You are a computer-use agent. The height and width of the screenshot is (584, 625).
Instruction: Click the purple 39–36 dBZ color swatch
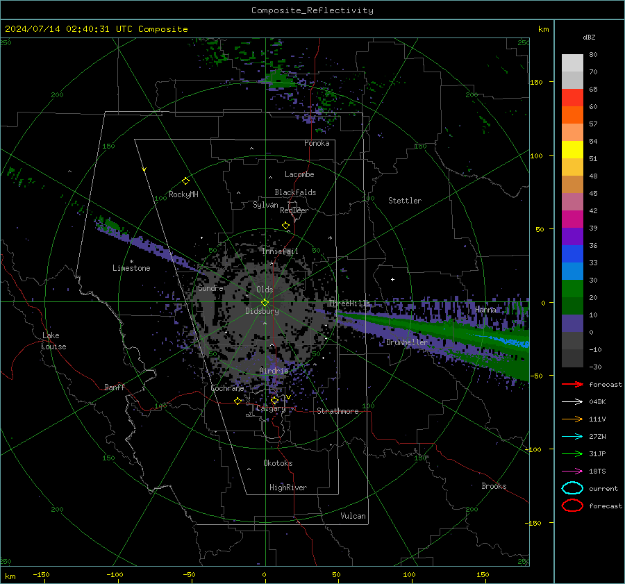pos(572,236)
